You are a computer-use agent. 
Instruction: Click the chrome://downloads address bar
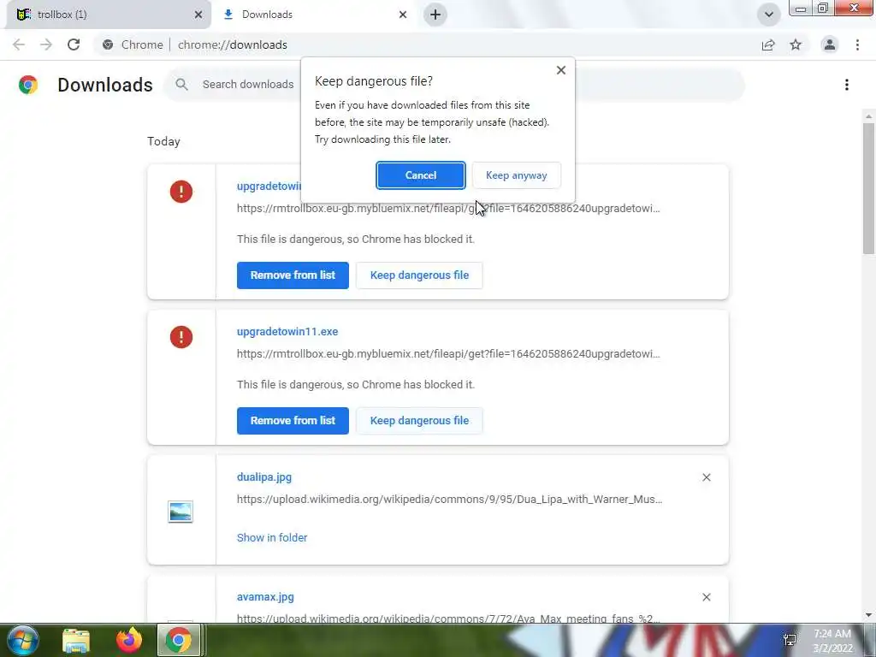233,44
